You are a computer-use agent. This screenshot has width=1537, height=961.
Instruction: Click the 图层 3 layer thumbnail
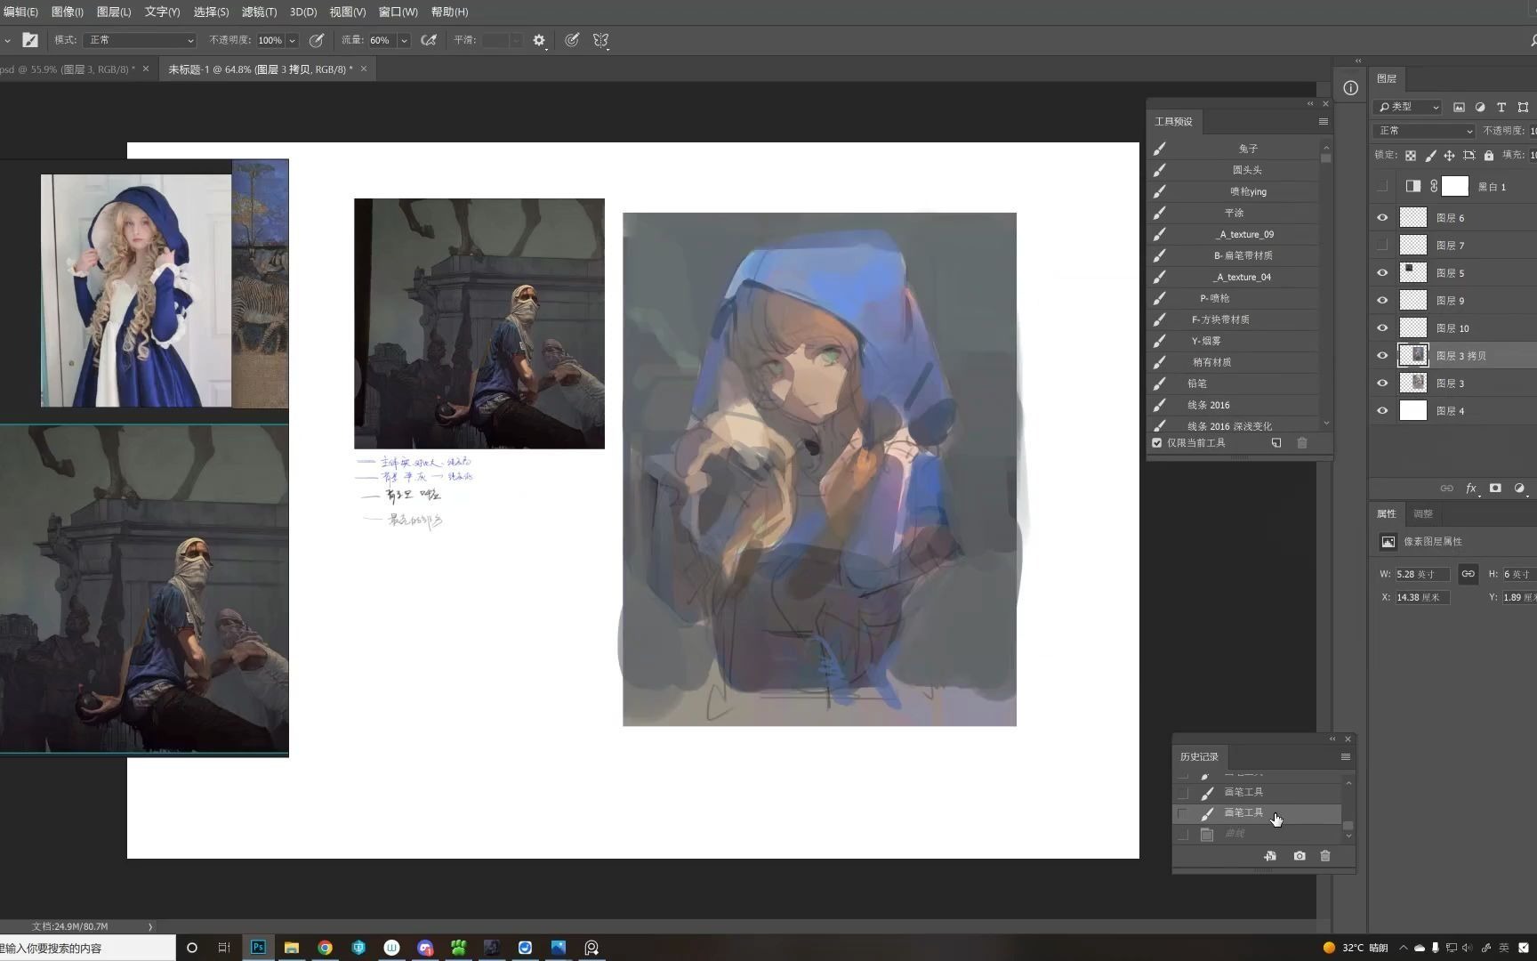click(1412, 383)
